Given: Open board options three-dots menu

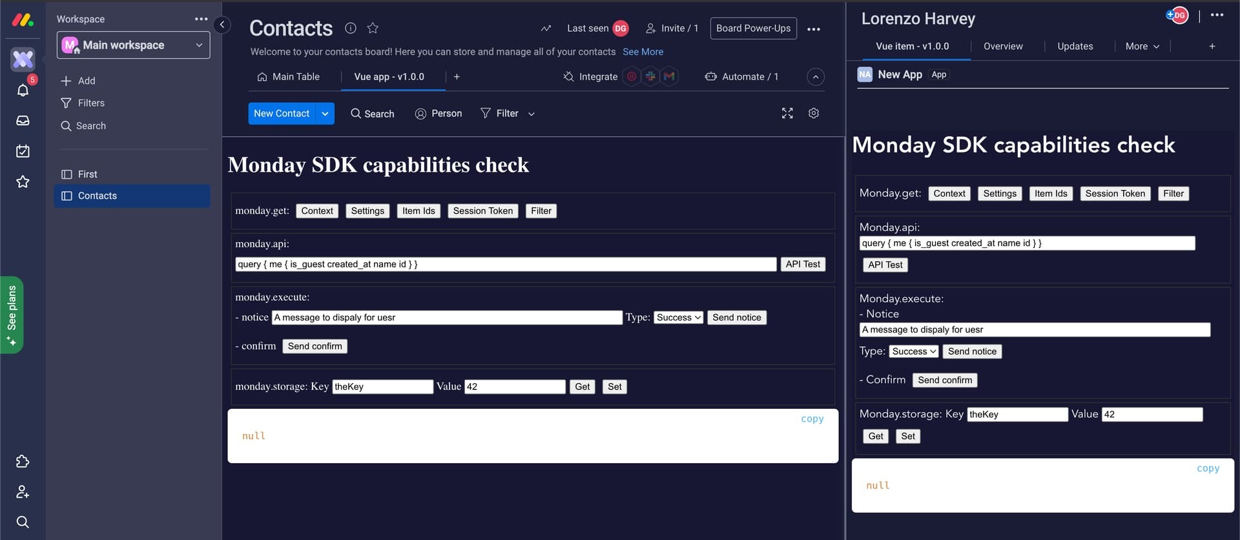Looking at the screenshot, I should coord(814,29).
